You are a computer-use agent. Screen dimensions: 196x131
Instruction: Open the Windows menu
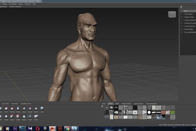point(28,4)
